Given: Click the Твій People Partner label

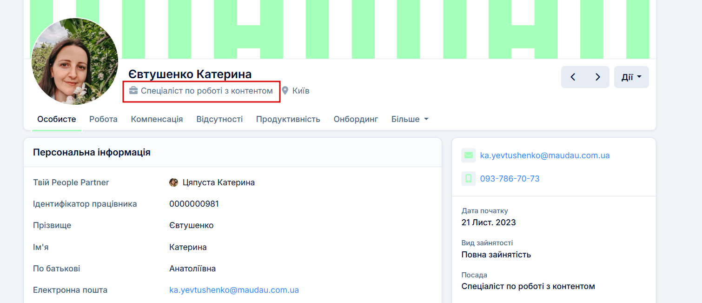Looking at the screenshot, I should pyautogui.click(x=71, y=182).
